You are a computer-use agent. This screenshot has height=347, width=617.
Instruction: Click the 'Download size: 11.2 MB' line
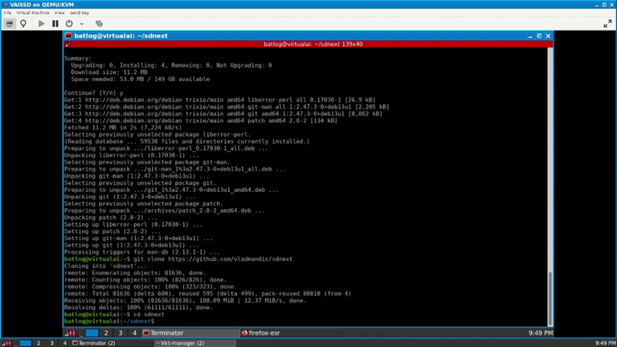pyautogui.click(x=109, y=72)
